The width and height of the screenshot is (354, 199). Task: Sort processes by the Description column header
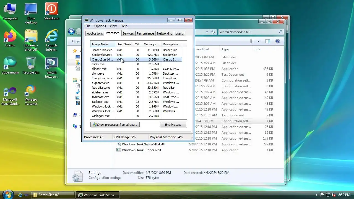click(x=172, y=44)
